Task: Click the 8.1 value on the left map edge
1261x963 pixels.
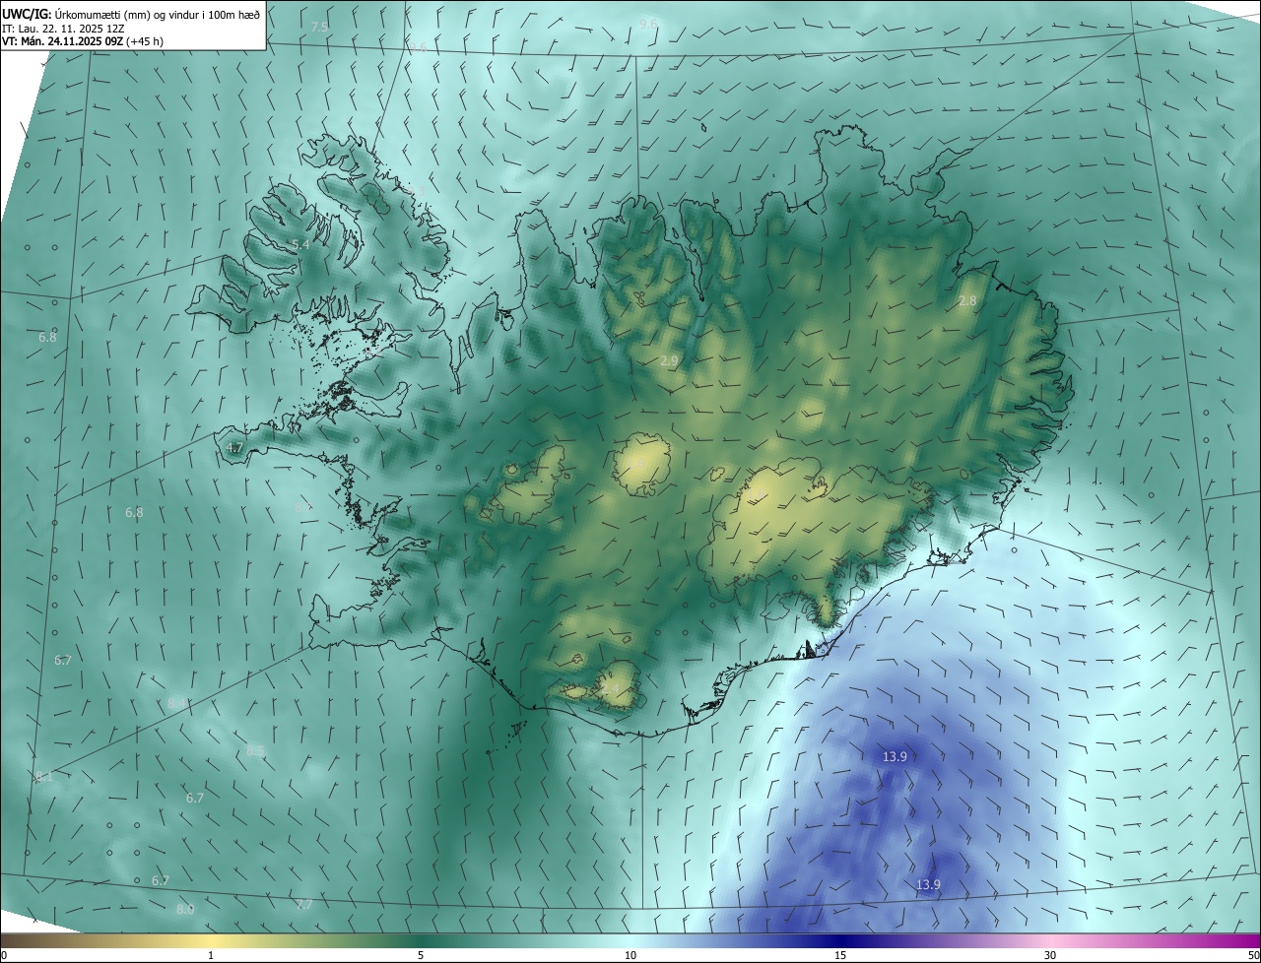Action: [44, 778]
